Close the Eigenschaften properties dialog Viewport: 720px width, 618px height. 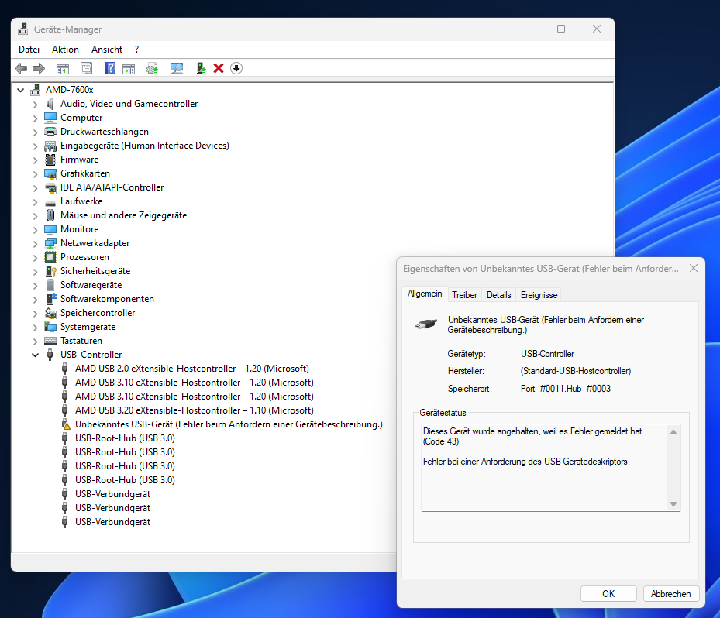coord(694,268)
